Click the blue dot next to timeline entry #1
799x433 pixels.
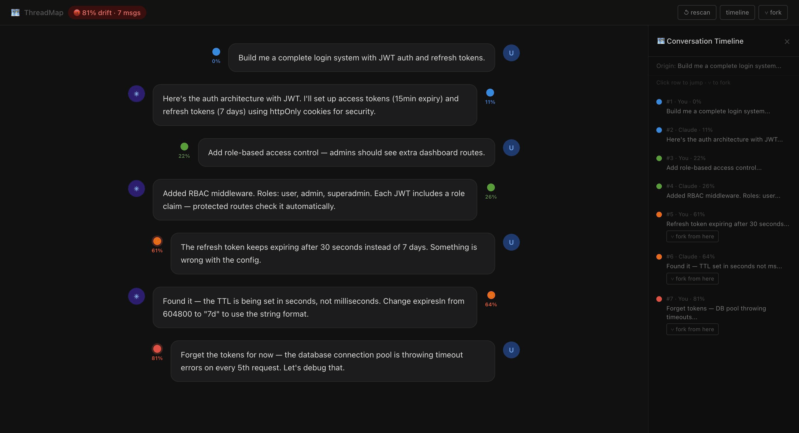tap(659, 102)
